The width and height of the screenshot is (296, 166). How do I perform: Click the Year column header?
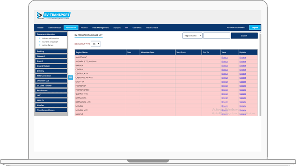(x=133, y=52)
